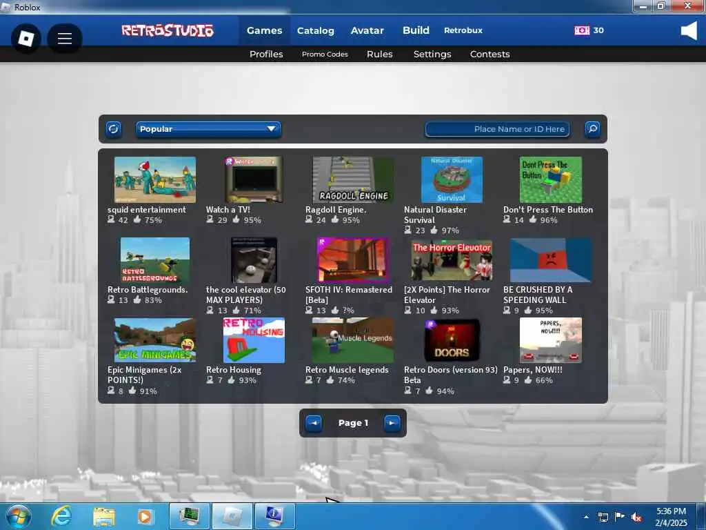Open Papers, NOW!!! thumbnail
The width and height of the screenshot is (706, 530).
[x=551, y=340]
